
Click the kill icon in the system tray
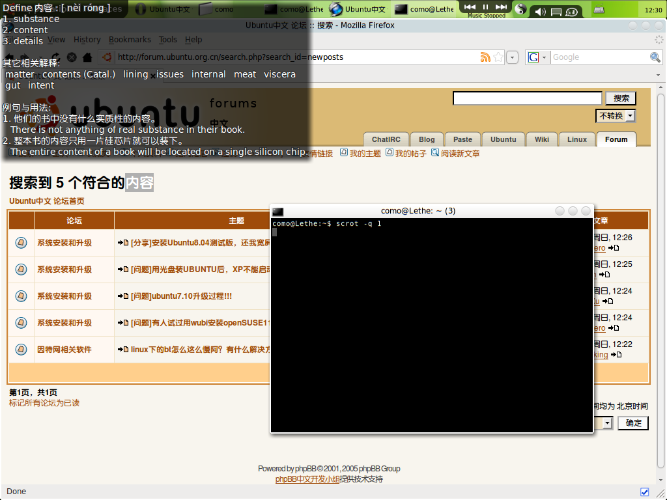(572, 12)
